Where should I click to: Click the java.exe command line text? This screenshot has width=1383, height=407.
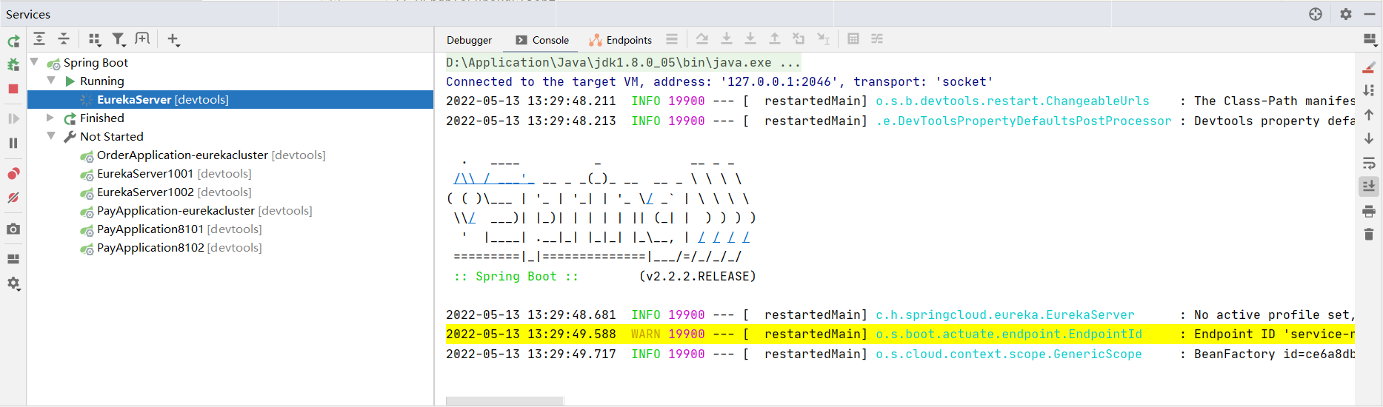(x=622, y=63)
